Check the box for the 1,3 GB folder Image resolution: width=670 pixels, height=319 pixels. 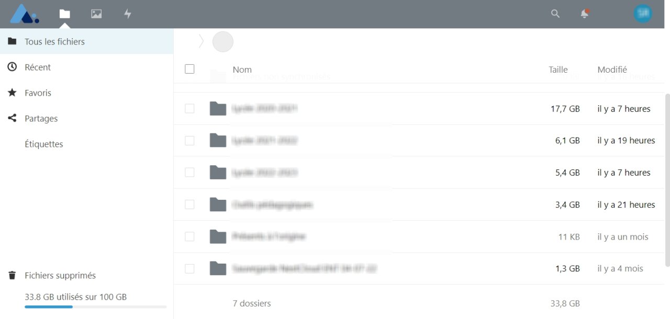[189, 269]
